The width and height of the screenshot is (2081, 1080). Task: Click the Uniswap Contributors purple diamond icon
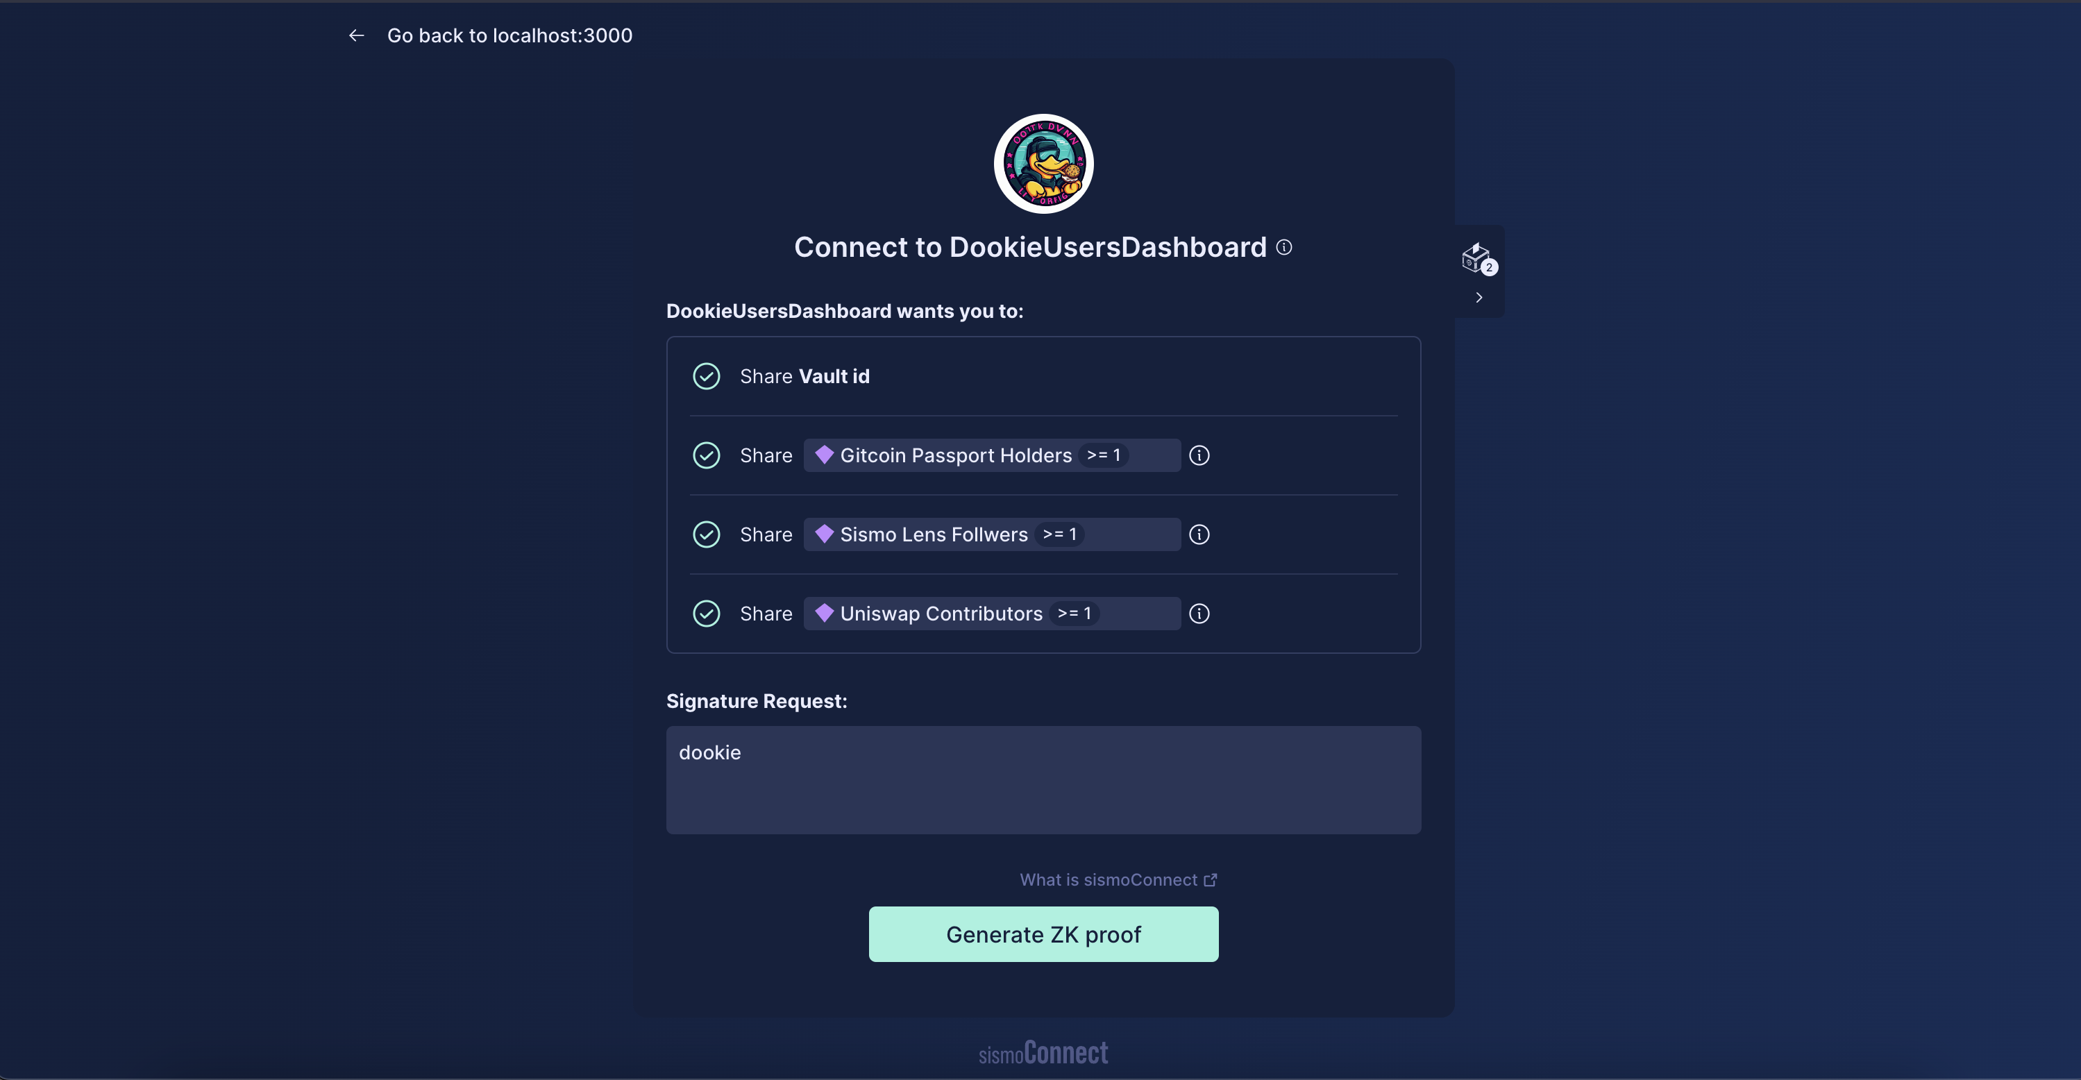[x=824, y=613]
